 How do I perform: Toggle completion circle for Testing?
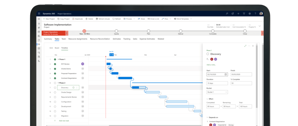55,111
